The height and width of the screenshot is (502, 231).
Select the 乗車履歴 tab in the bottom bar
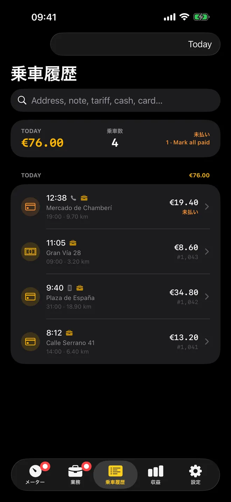[115, 475]
